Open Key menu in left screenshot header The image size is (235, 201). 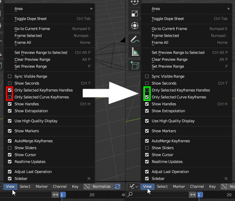[75, 186]
